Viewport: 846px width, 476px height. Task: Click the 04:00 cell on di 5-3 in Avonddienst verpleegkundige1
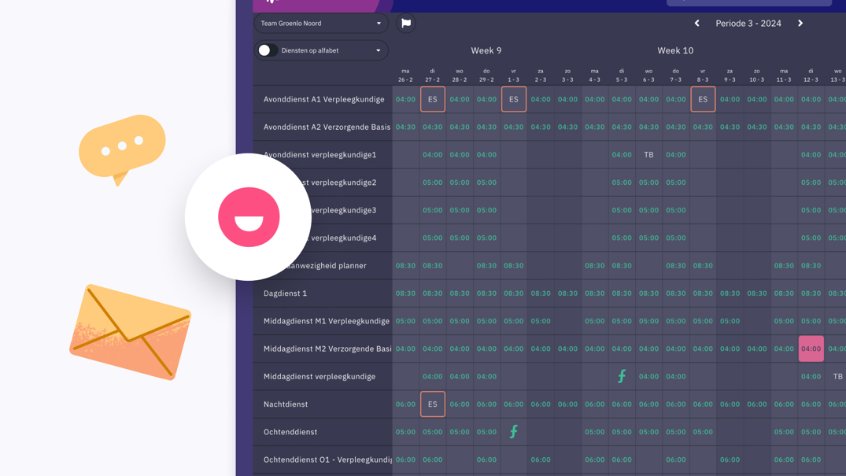622,155
